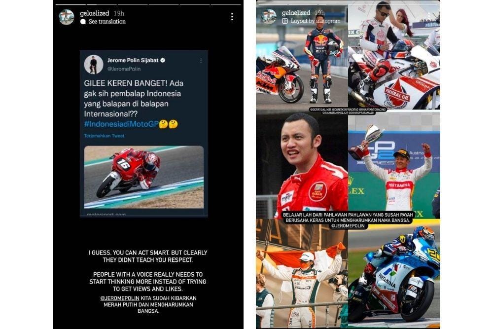The height and width of the screenshot is (329, 493).
Task: Click Jerome Polin Sijabat's tweet avatar
Action: pos(94,65)
